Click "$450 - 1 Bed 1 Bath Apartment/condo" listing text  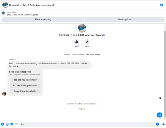coord(23,15)
